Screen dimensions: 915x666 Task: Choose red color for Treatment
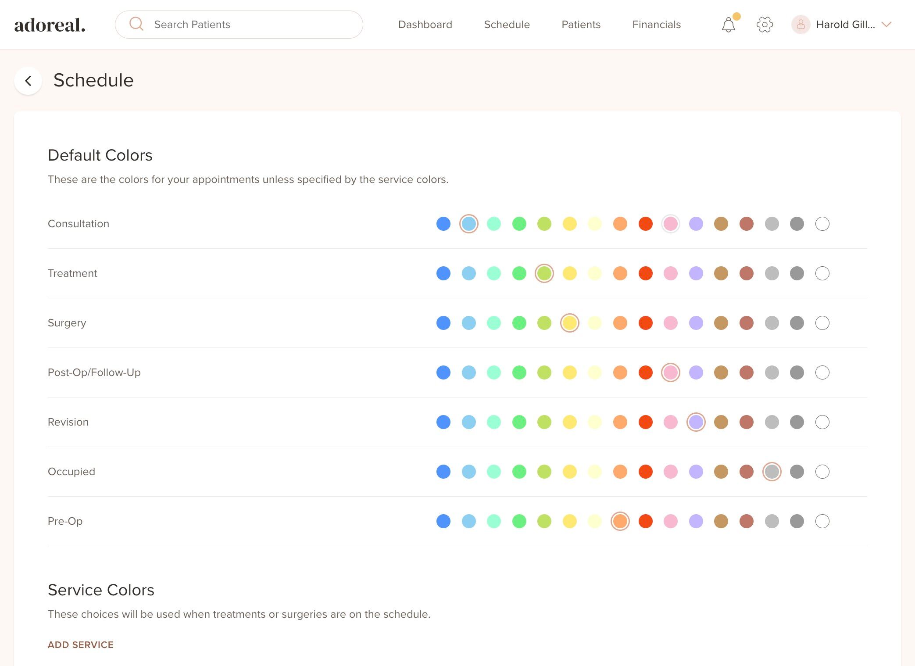pyautogui.click(x=645, y=273)
